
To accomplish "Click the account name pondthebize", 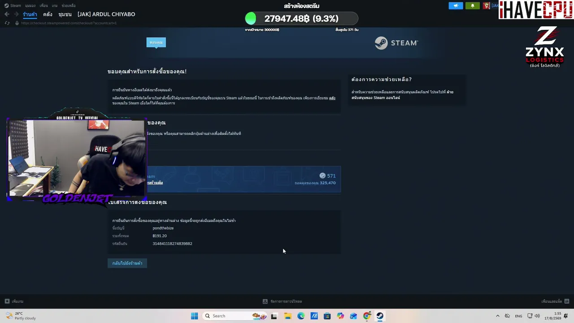I will click(x=163, y=228).
